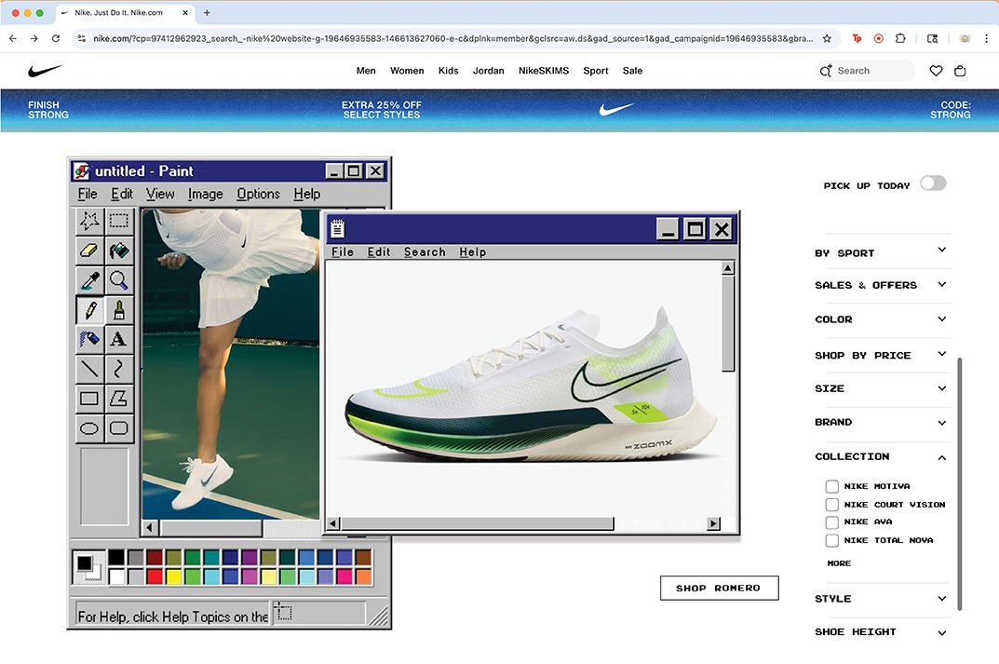Screen dimensions: 999x664
Task: Check the Nike Court Vision checkbox
Action: 831,504
